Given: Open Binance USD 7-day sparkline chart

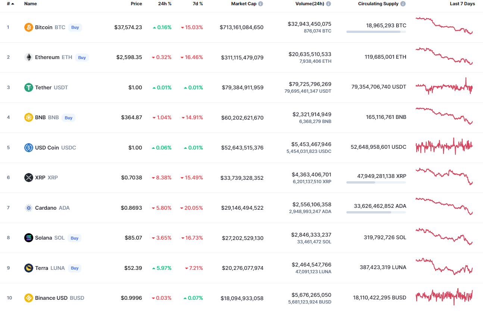Looking at the screenshot, I should click(x=444, y=296).
